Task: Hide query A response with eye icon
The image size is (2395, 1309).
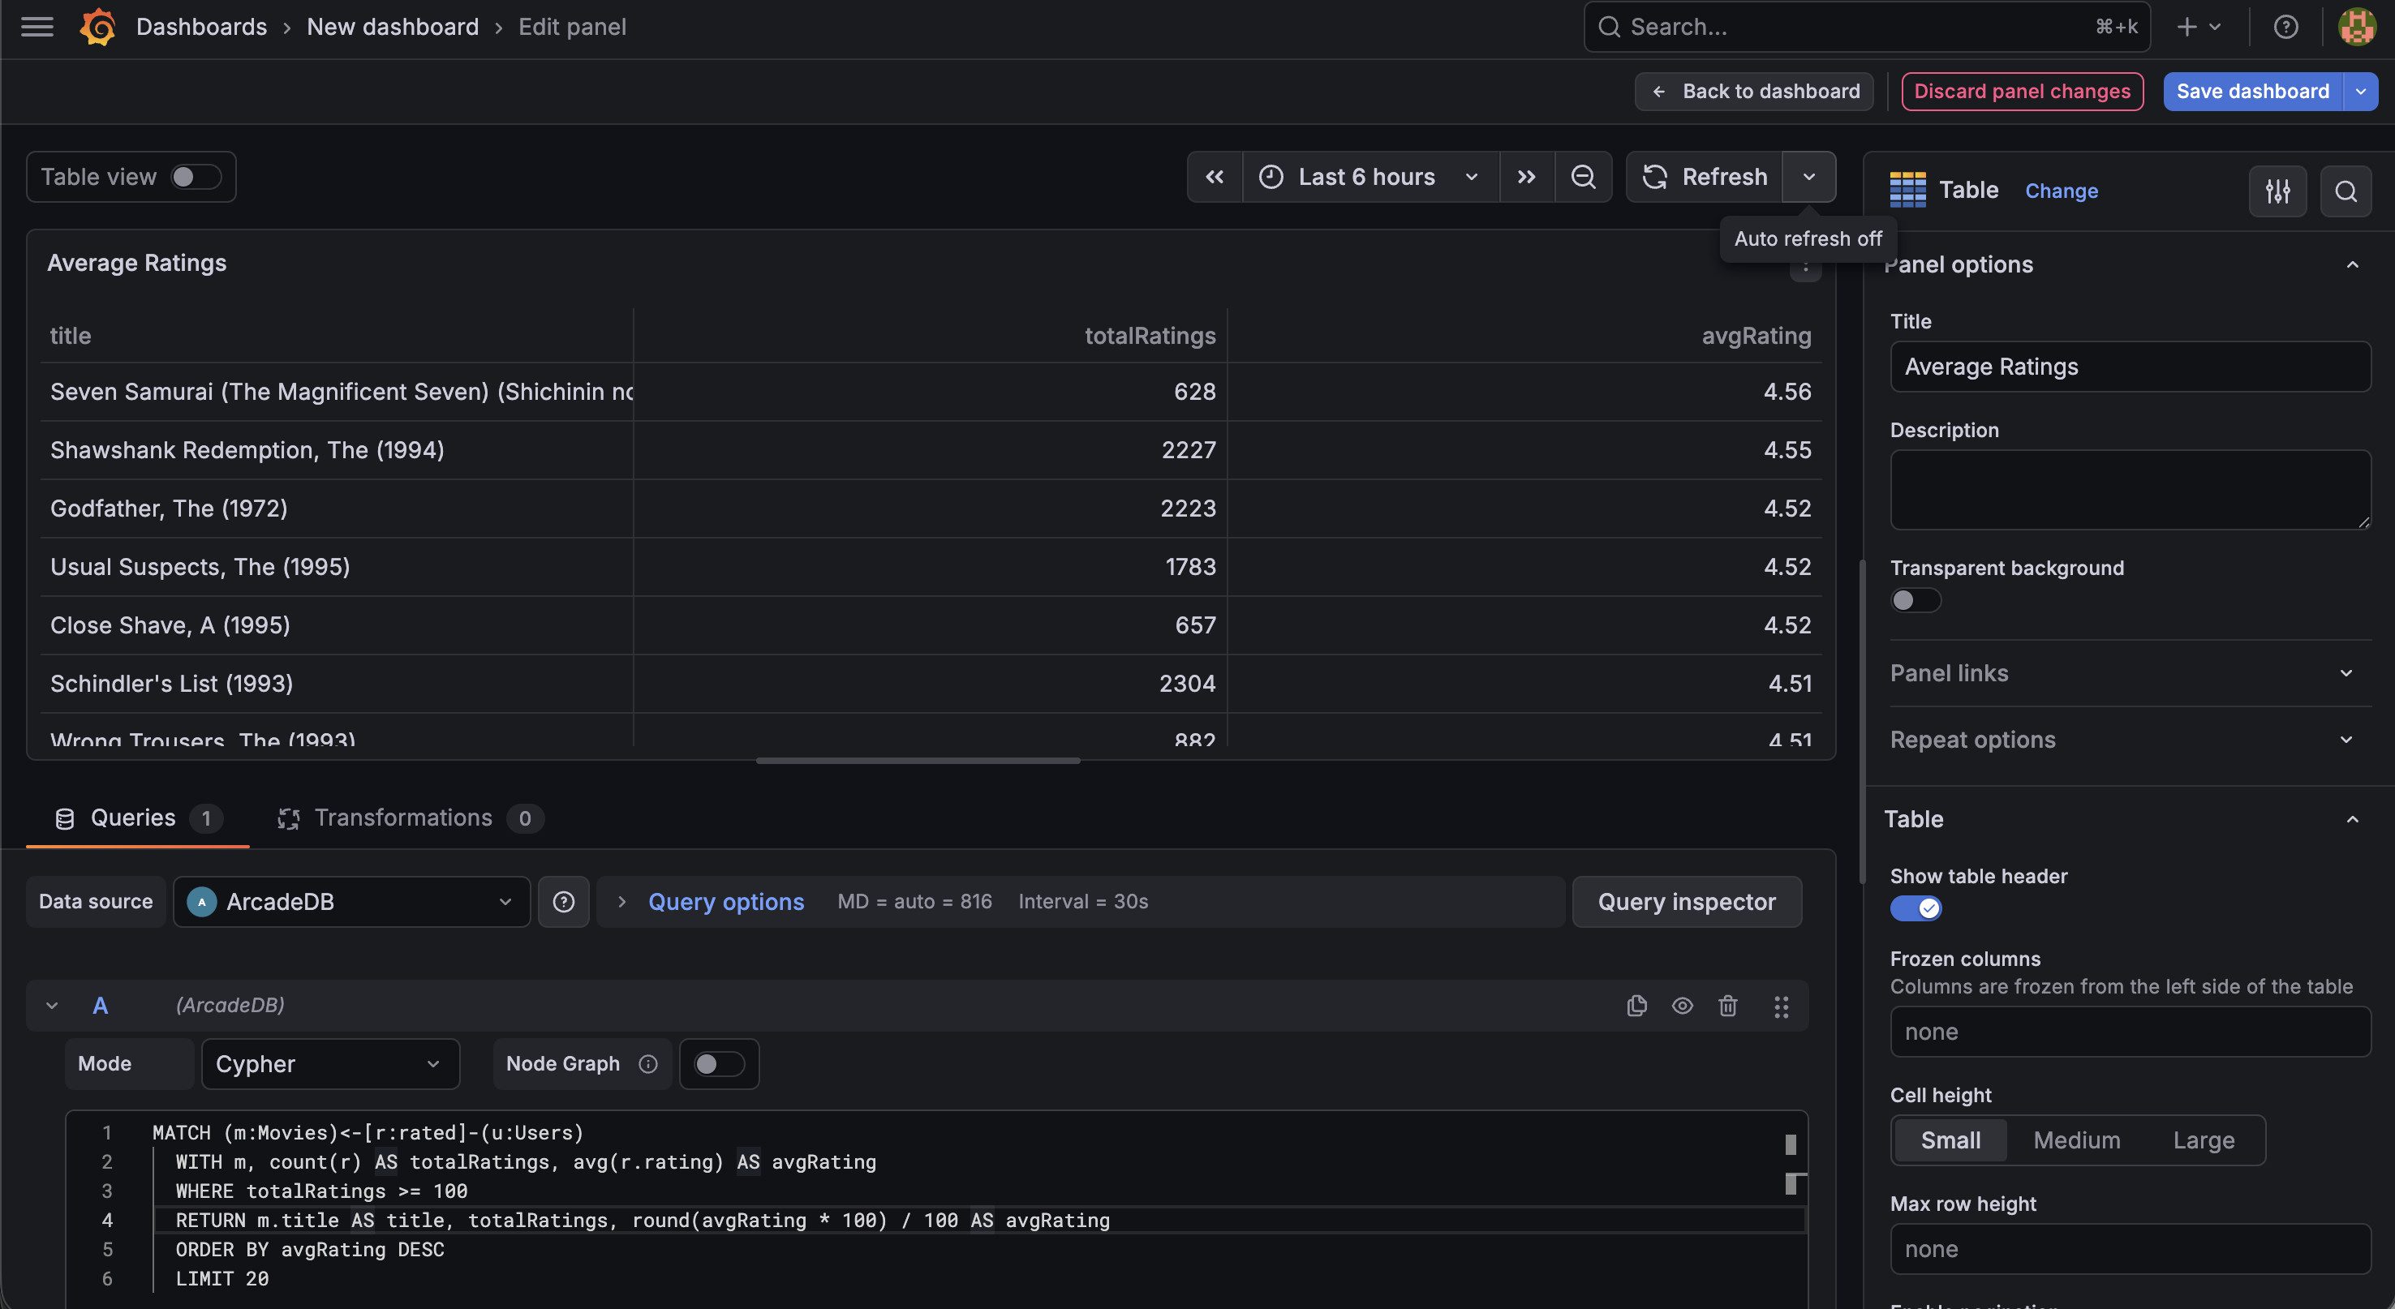Action: tap(1682, 1006)
